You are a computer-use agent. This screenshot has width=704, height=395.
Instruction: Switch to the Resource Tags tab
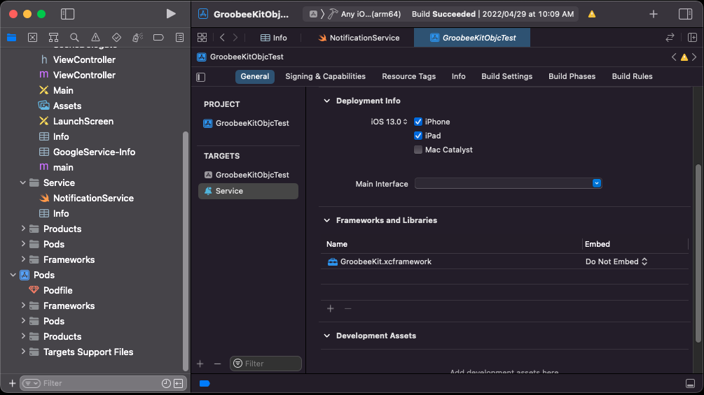coord(408,77)
